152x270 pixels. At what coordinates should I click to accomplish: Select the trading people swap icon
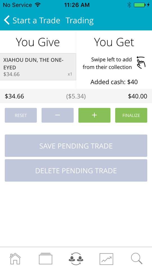pyautogui.click(x=76, y=259)
